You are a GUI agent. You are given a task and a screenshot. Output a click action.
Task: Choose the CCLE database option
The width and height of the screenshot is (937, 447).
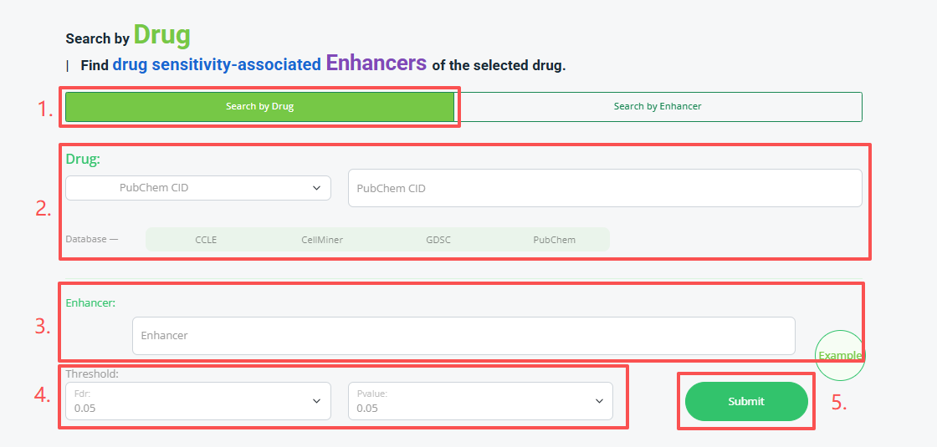(206, 240)
